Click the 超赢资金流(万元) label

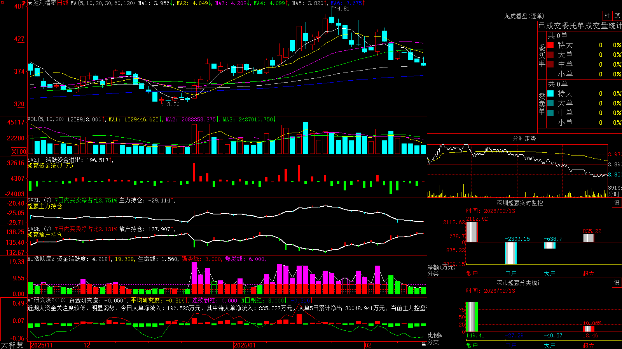point(50,166)
